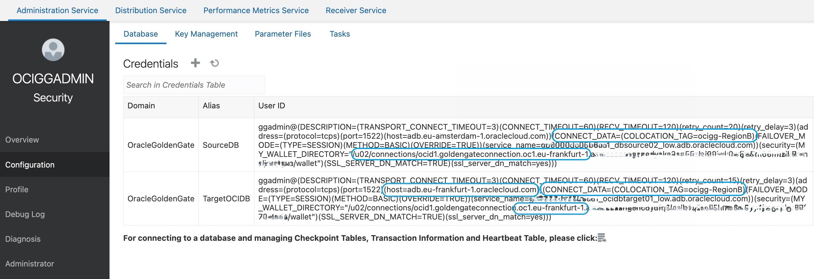Screen dimensions: 814x279
Task: Click the OCIGGADMIN username label
Action: (53, 79)
